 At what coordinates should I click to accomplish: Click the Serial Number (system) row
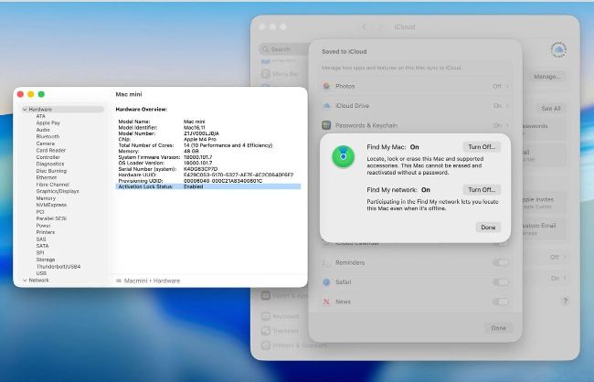[x=208, y=169]
